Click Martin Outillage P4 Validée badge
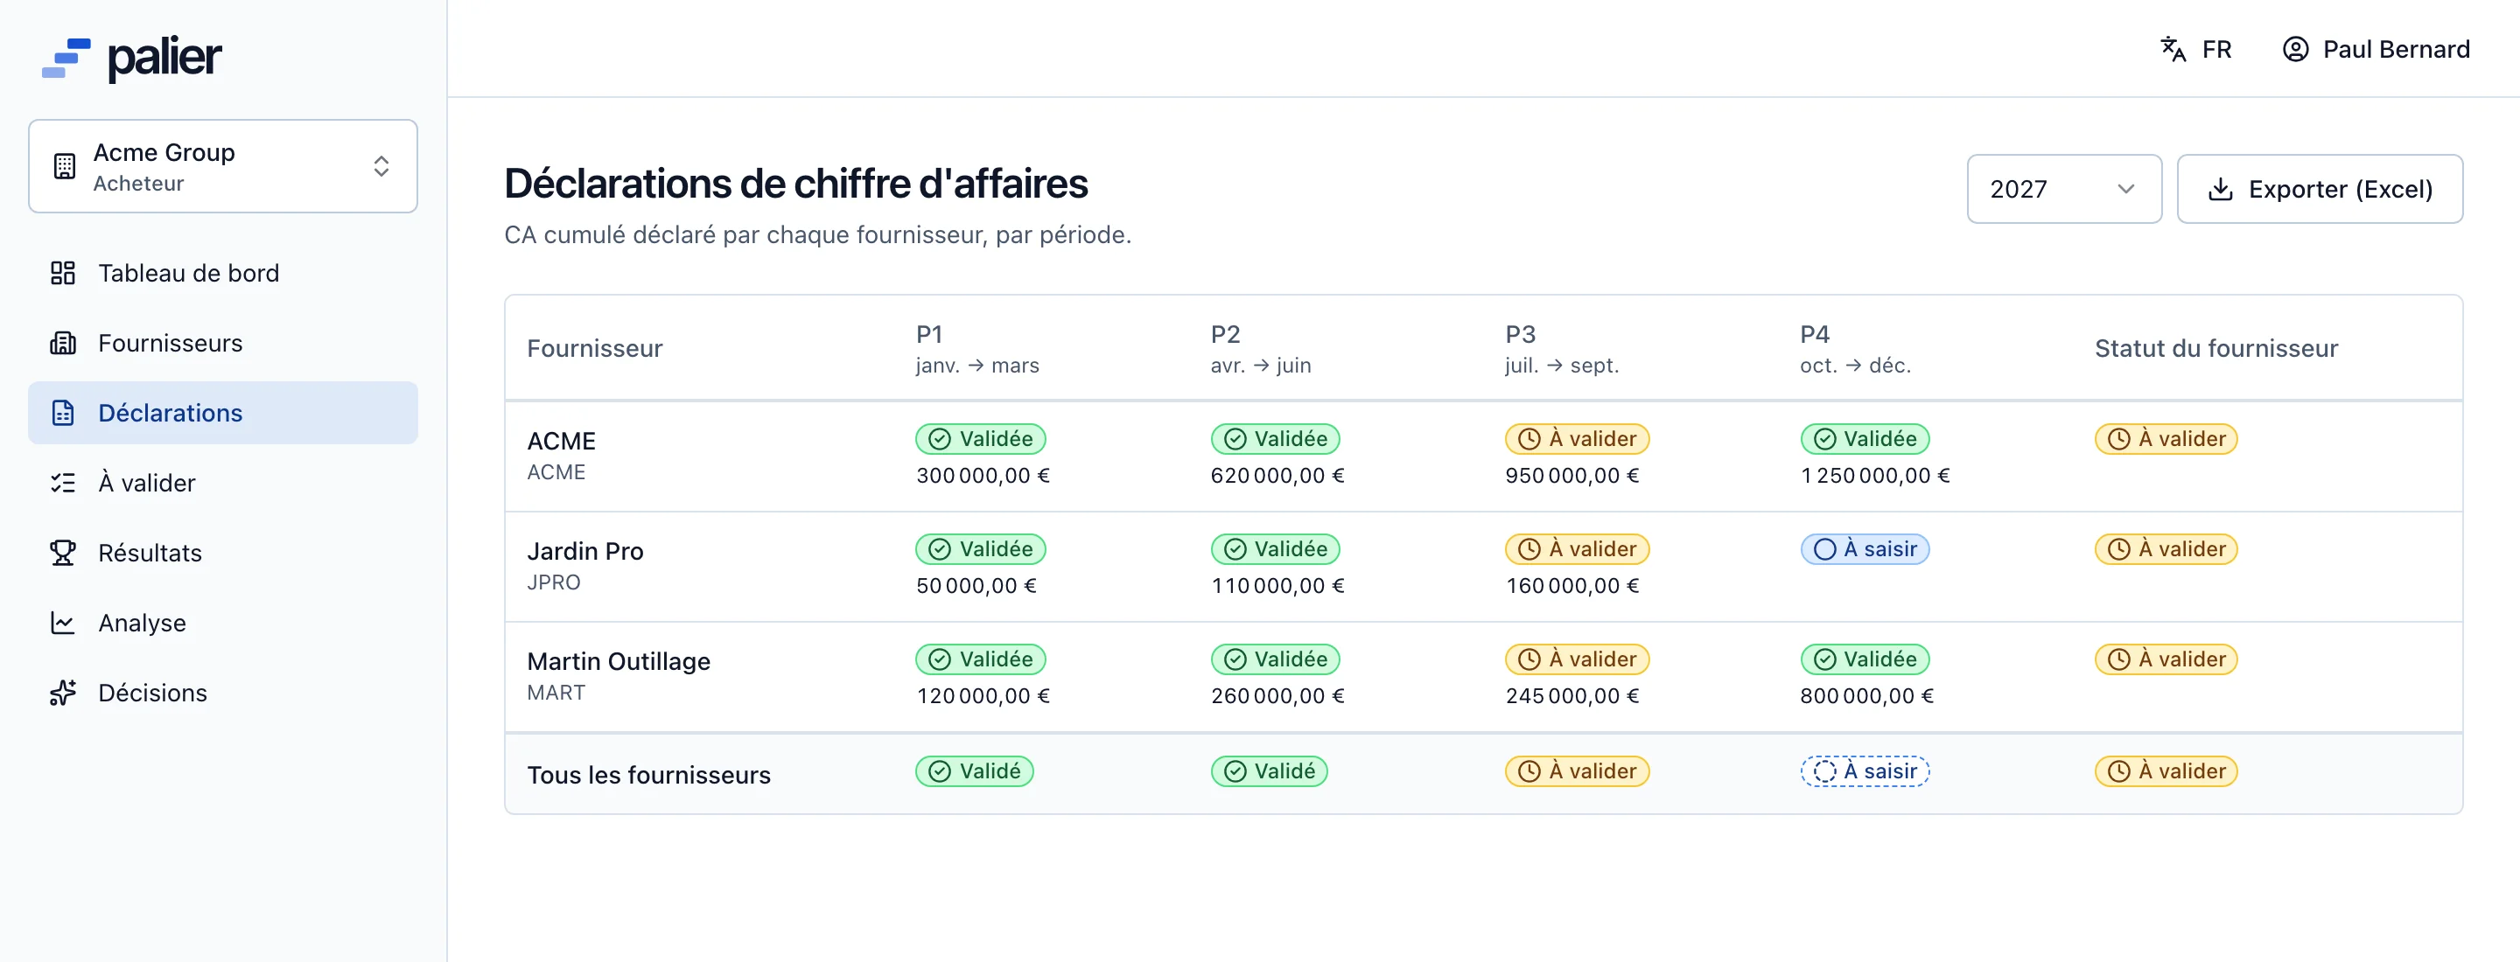The height and width of the screenshot is (962, 2520). [1865, 660]
